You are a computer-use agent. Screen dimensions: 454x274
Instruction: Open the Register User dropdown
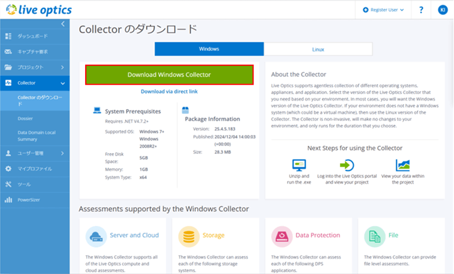click(x=383, y=9)
